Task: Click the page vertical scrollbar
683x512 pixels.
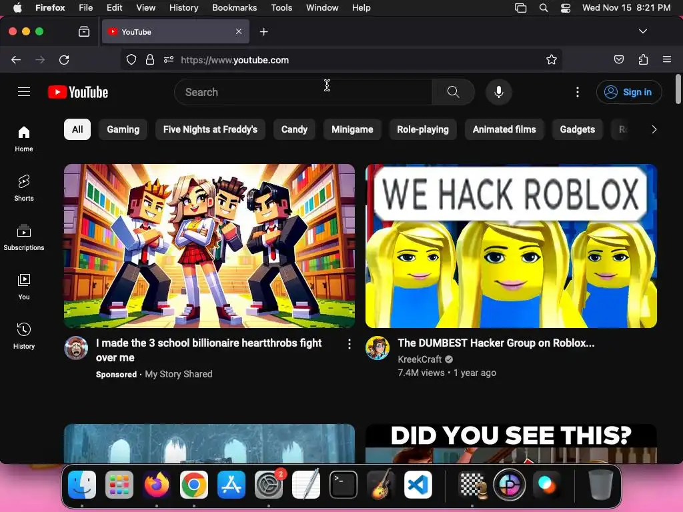Action: pos(678,89)
